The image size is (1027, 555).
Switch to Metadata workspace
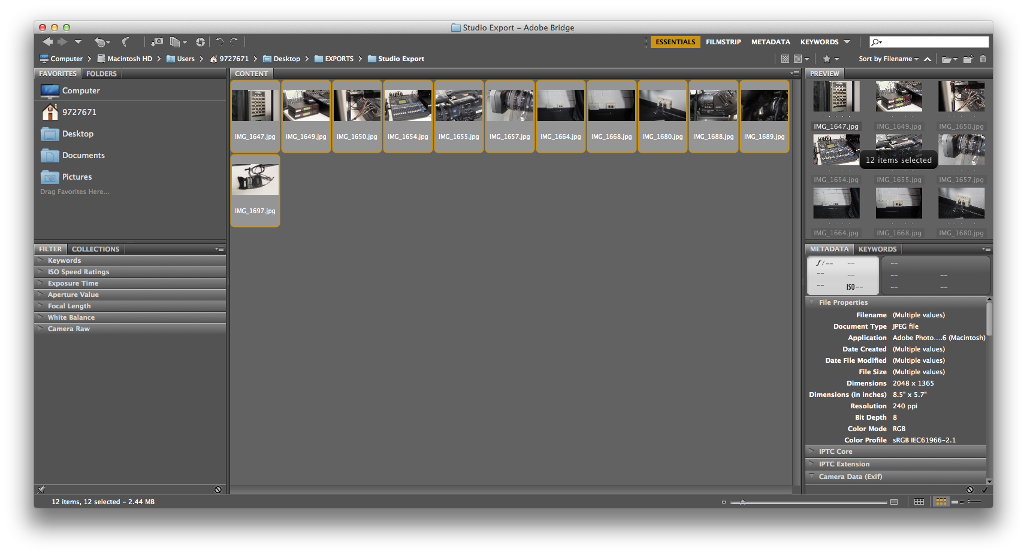point(771,42)
